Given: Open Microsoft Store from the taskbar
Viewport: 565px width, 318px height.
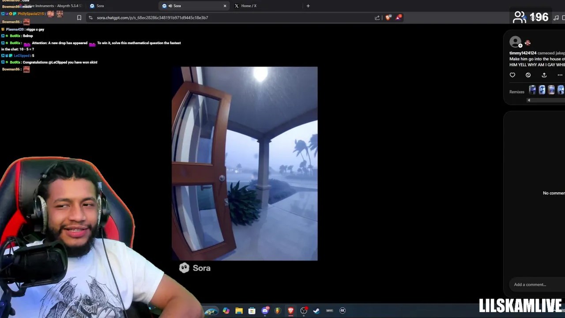Looking at the screenshot, I should [252, 310].
